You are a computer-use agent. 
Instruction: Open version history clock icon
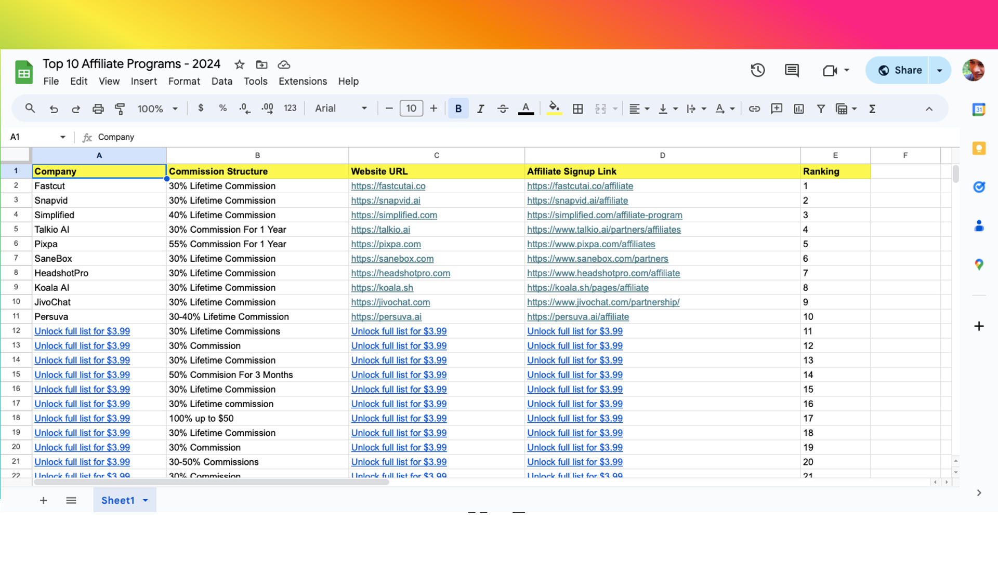757,70
